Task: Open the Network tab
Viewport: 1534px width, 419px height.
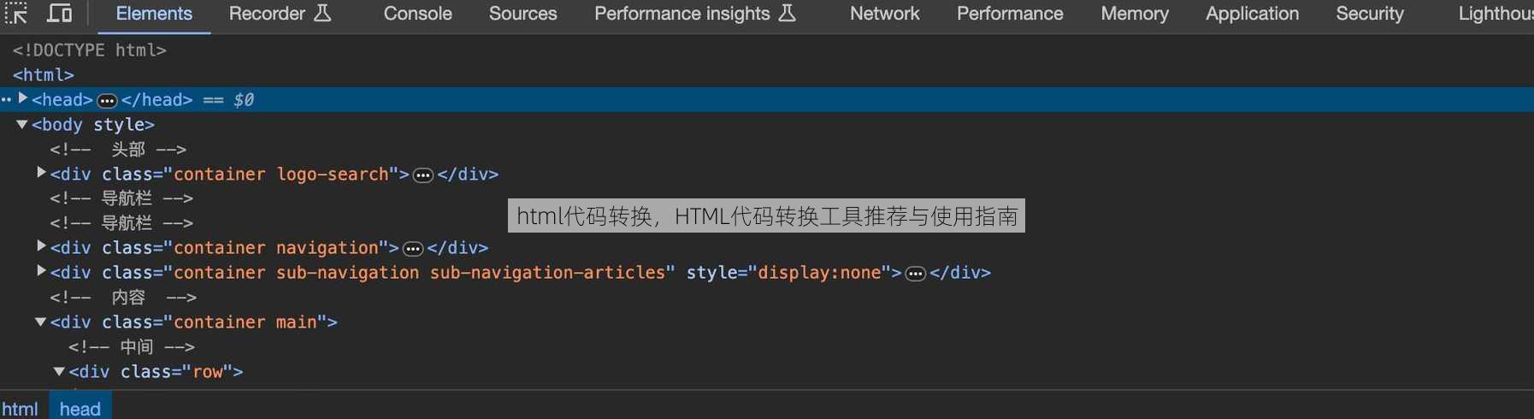Action: pyautogui.click(x=884, y=14)
